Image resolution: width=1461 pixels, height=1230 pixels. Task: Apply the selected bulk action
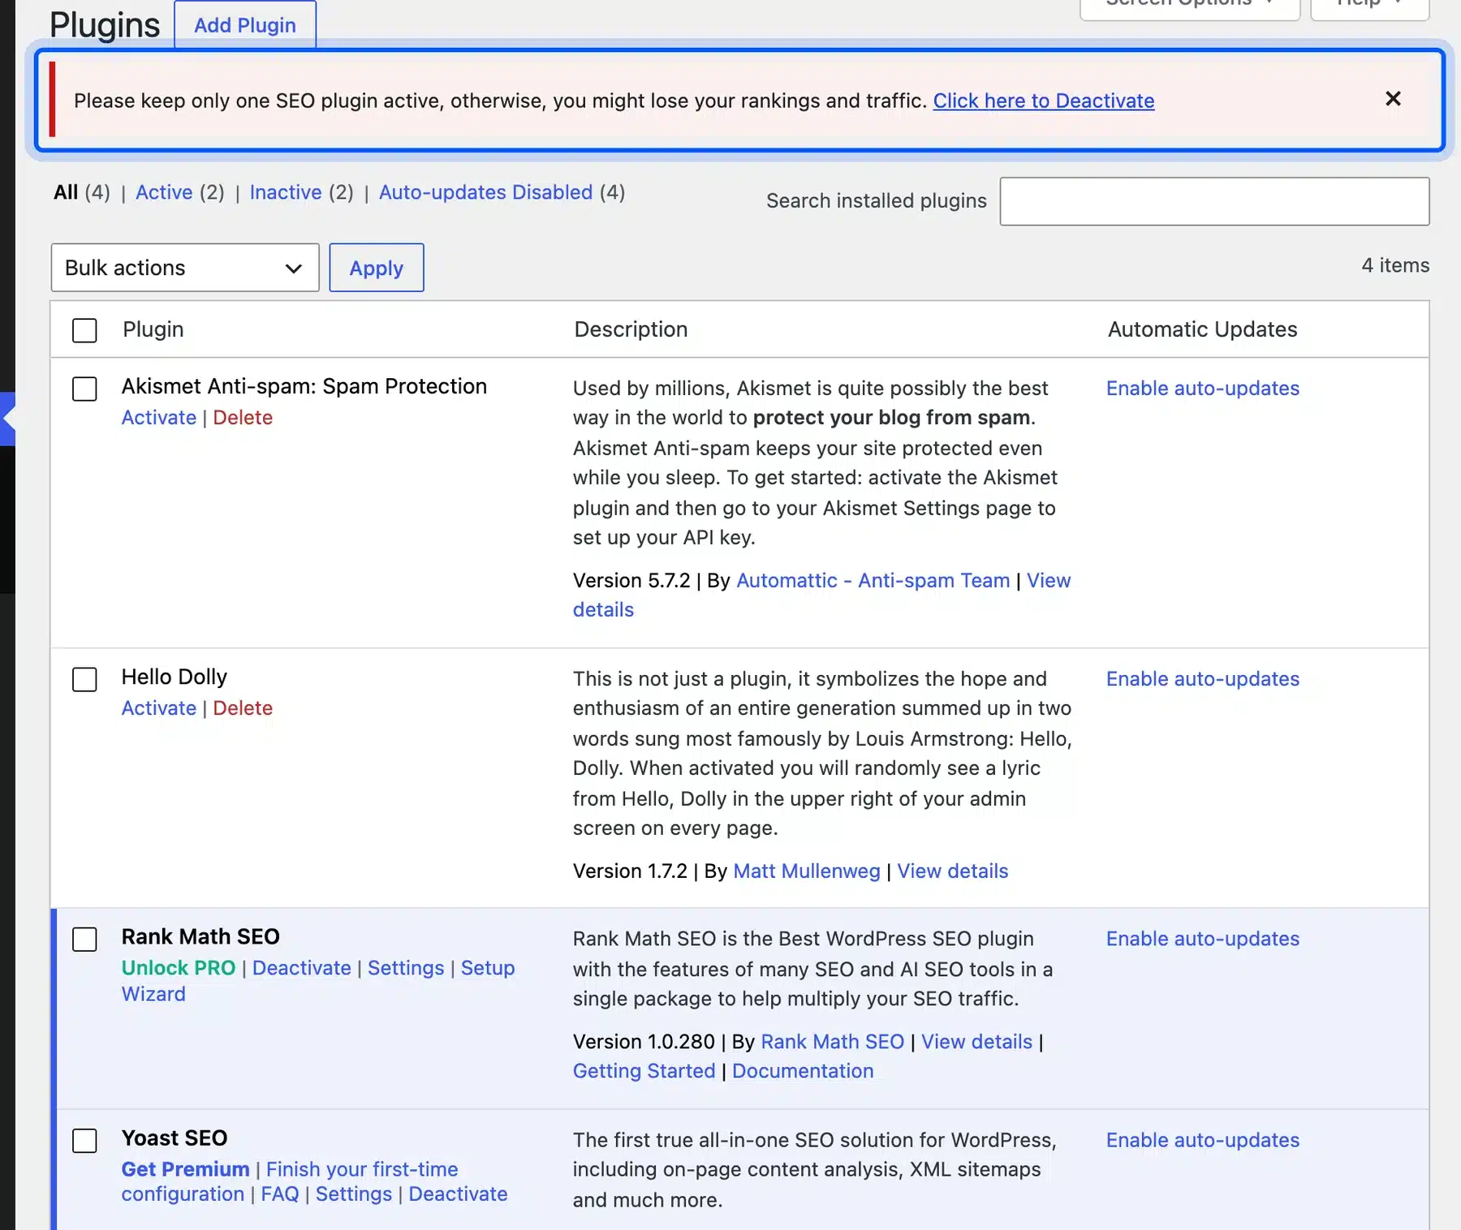[377, 268]
